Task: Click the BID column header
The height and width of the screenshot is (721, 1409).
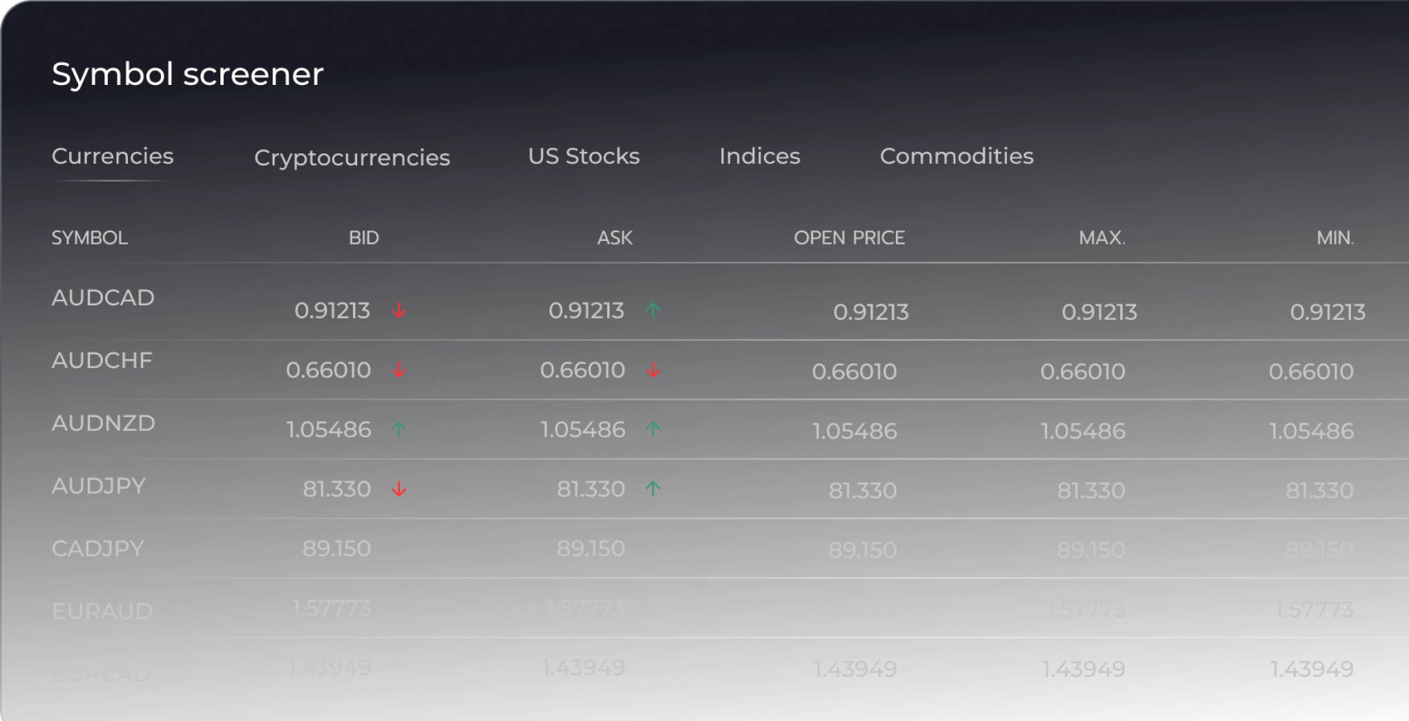Action: point(364,238)
